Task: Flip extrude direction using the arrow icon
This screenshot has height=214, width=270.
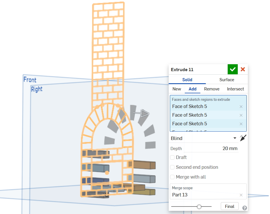Action: pyautogui.click(x=243, y=138)
